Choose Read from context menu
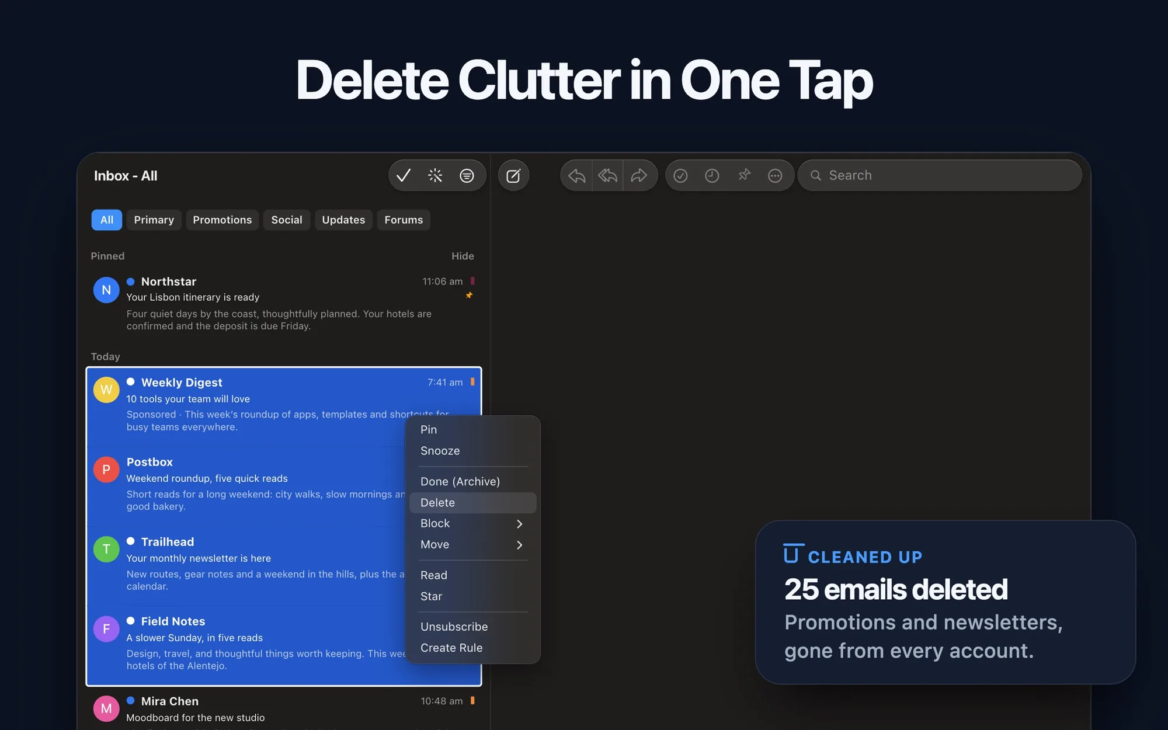Image resolution: width=1168 pixels, height=730 pixels. tap(473, 575)
